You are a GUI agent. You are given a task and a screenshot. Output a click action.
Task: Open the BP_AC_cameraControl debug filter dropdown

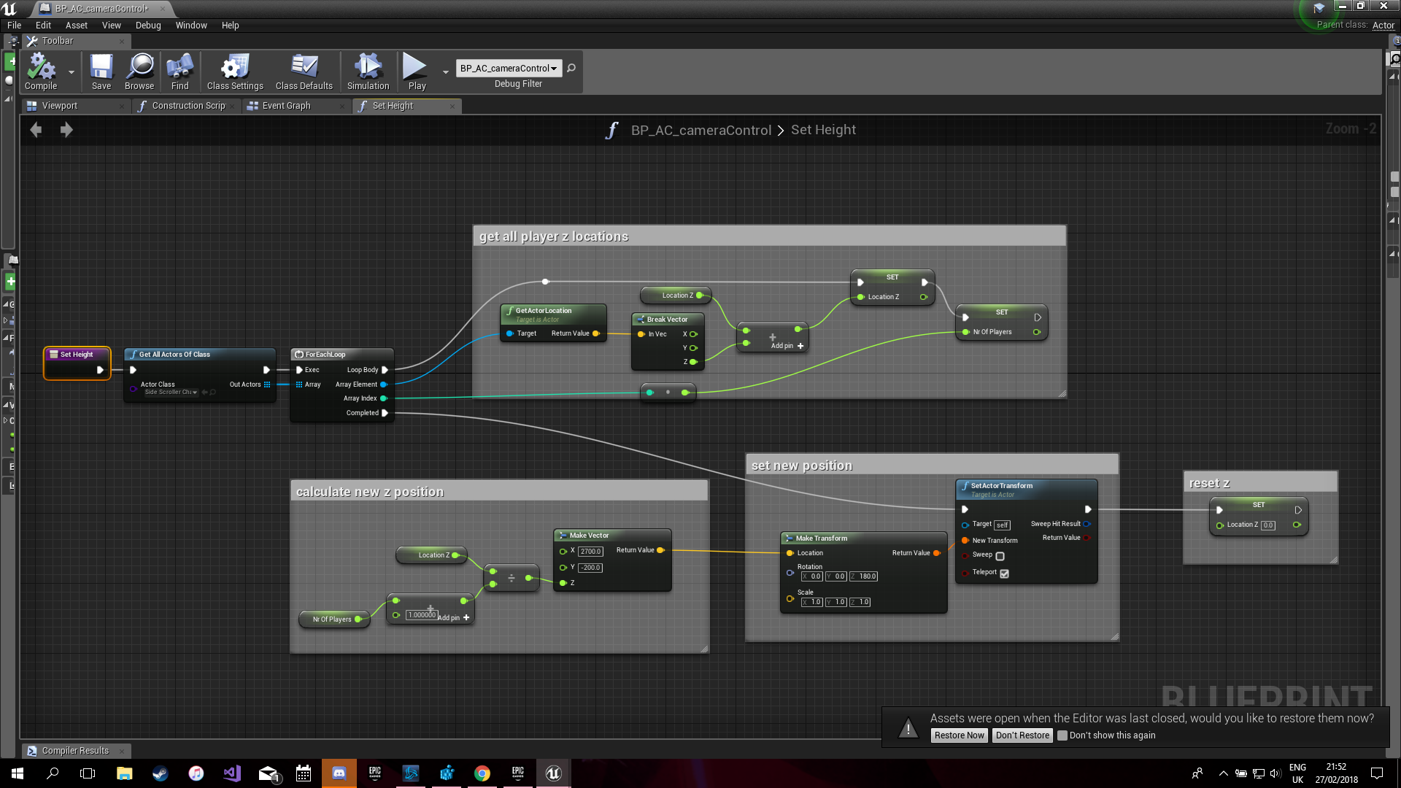[x=509, y=68]
